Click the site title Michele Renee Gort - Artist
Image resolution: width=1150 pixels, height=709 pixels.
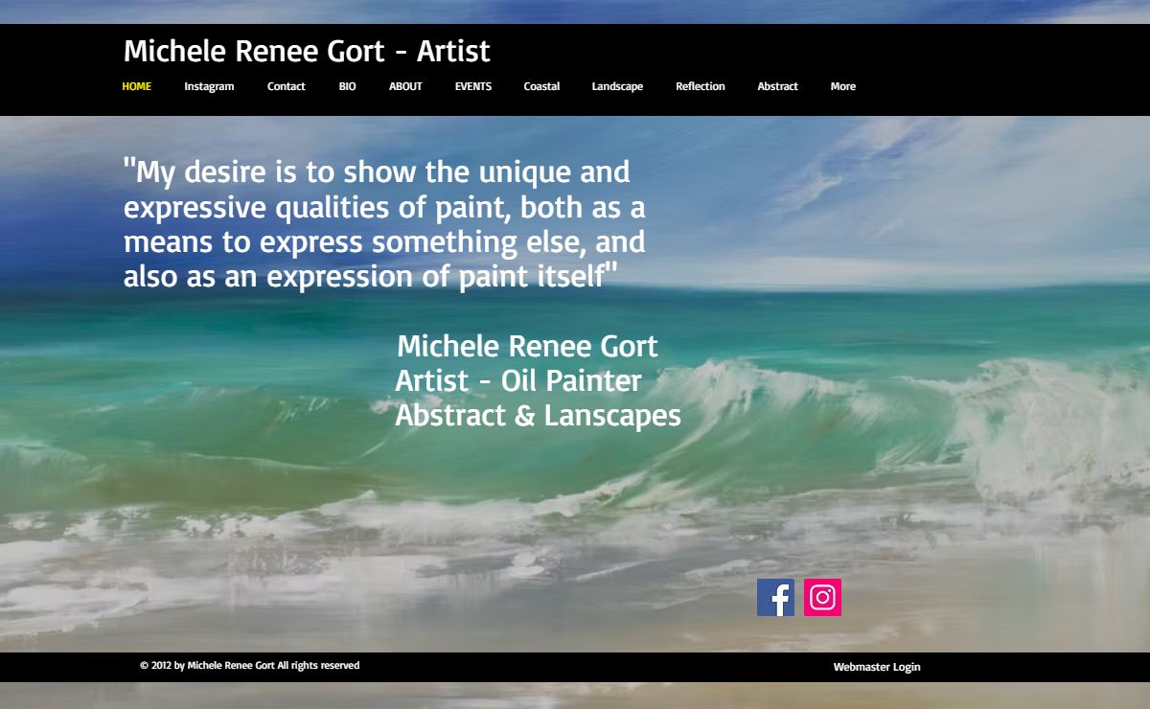pos(307,50)
